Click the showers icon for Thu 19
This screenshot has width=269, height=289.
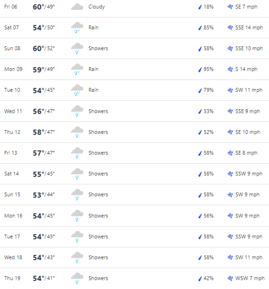click(x=77, y=279)
